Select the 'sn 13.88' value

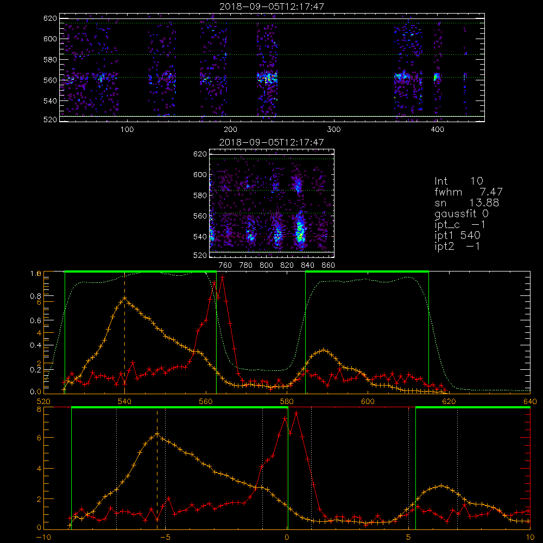tap(467, 203)
